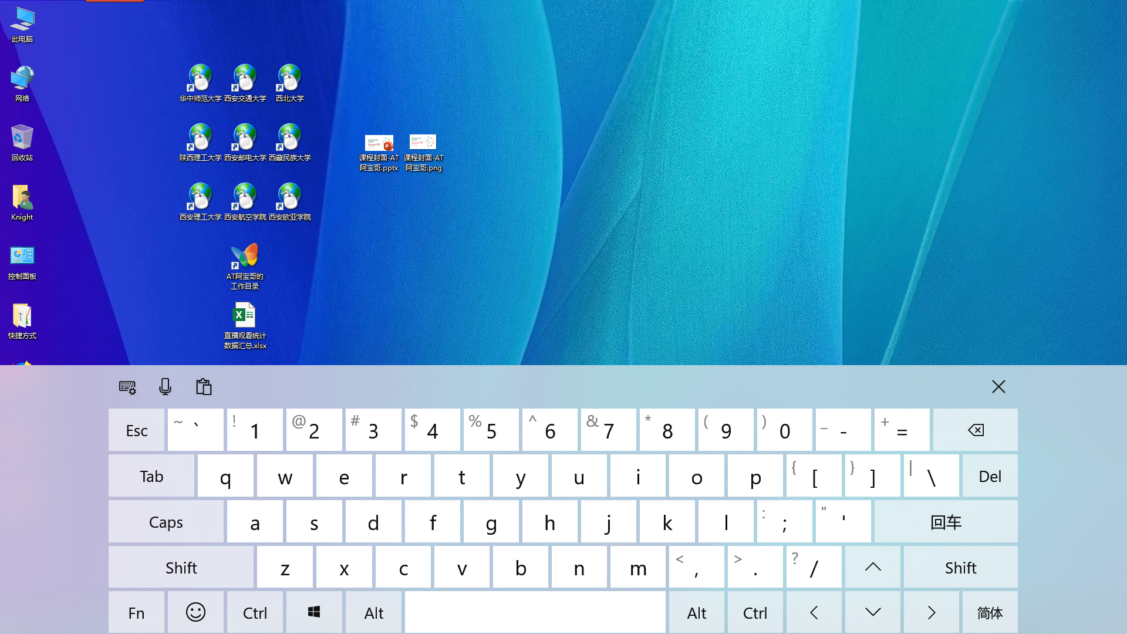Open the 西安交通大学 shortcut
The image size is (1127, 634).
pos(245,83)
